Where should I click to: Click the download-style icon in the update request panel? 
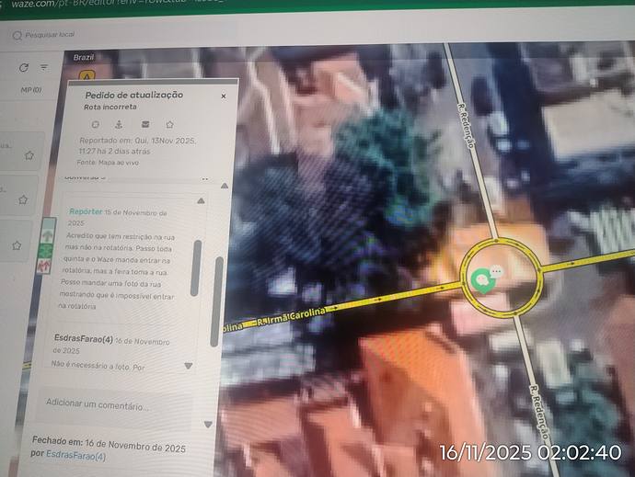tap(120, 124)
